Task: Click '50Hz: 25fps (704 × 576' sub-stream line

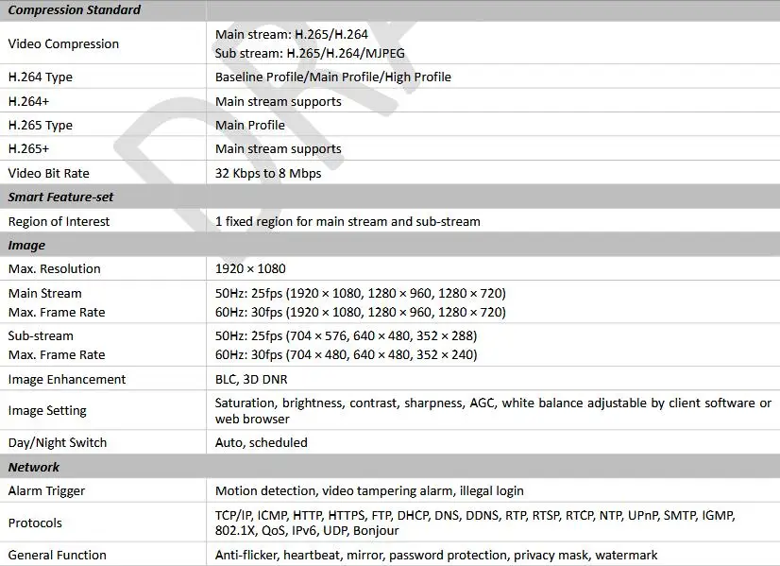Action: tap(347, 336)
